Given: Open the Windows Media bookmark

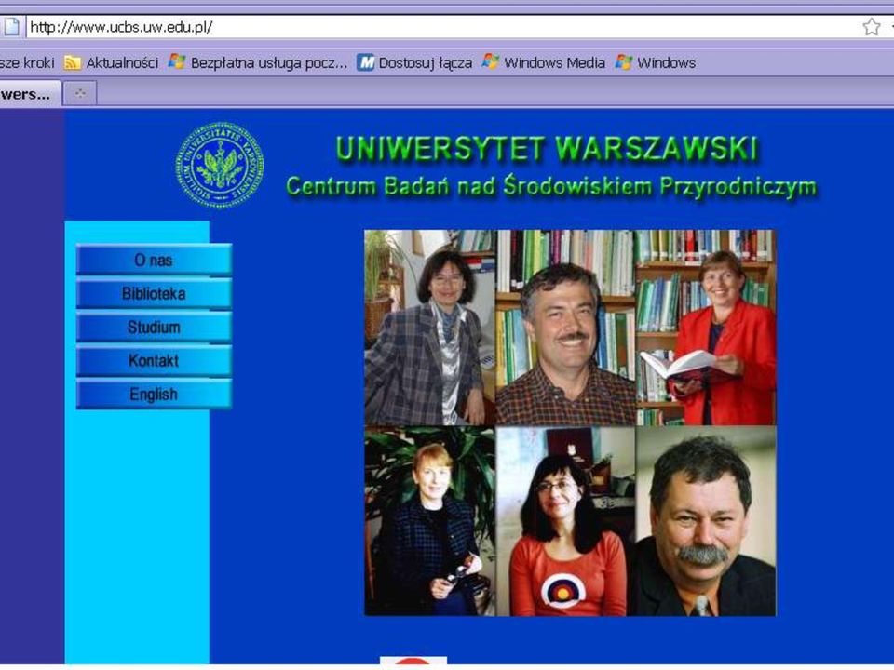Looking at the screenshot, I should 543,62.
